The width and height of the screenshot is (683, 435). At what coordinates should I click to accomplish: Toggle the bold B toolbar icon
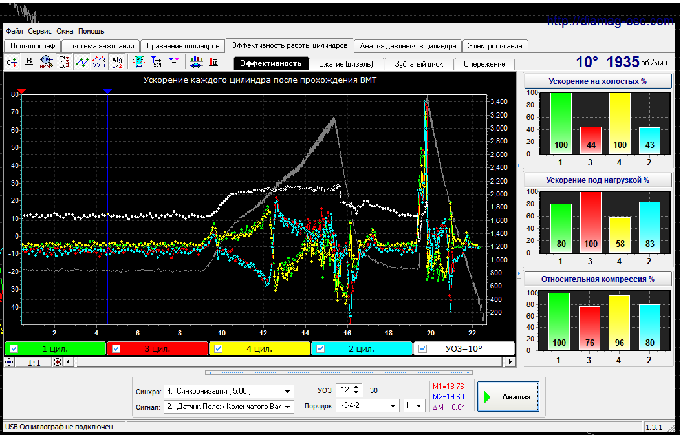(x=28, y=62)
